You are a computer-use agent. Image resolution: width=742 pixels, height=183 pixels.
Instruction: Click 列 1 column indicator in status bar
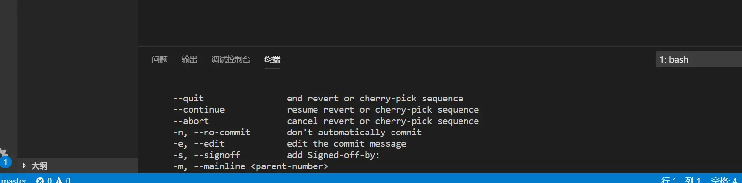[692, 180]
